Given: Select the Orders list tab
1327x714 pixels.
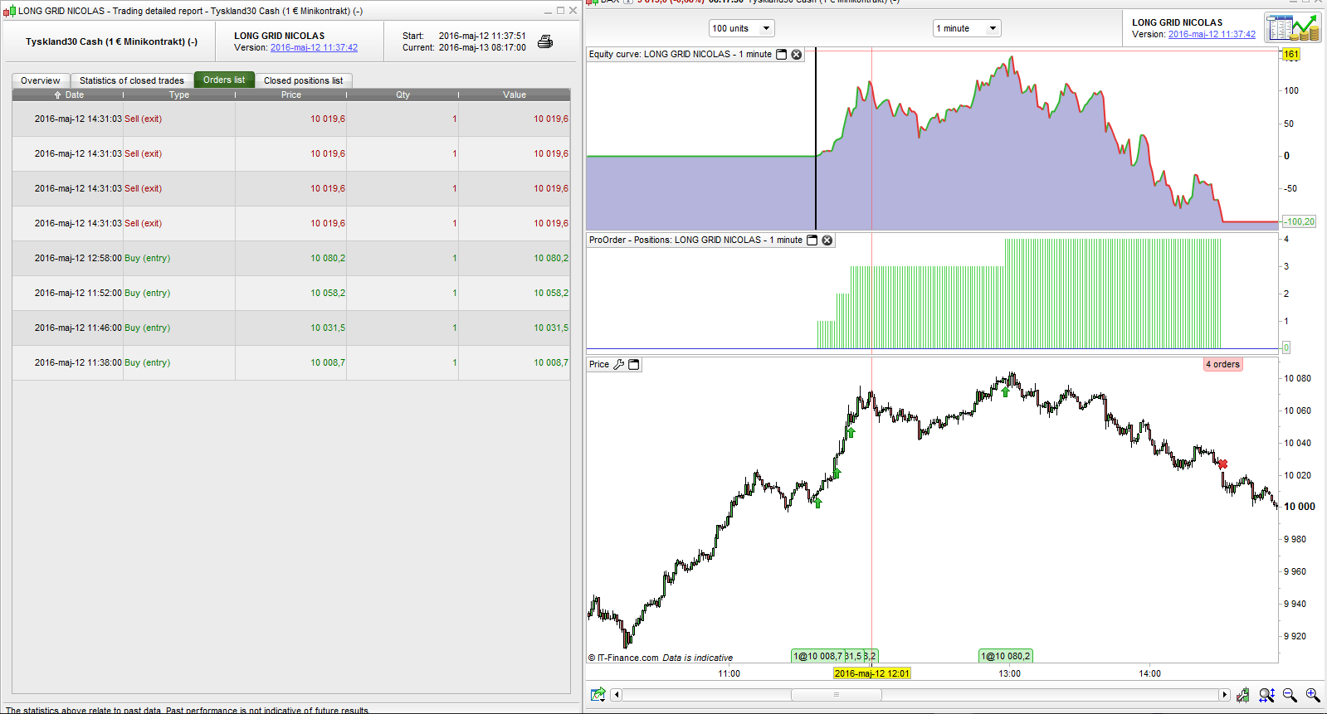Looking at the screenshot, I should coord(224,80).
